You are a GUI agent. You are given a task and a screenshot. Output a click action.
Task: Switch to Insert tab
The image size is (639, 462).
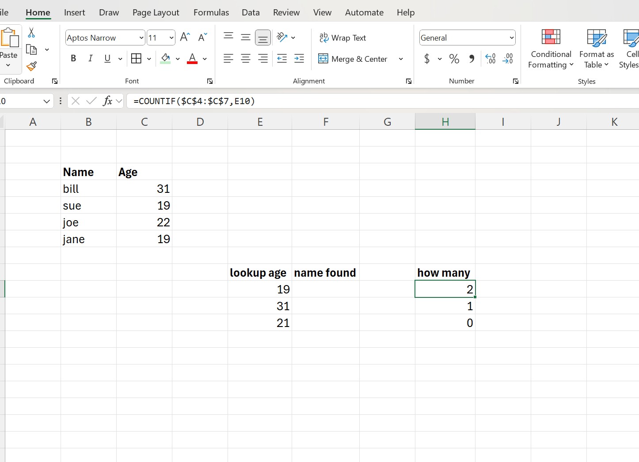(x=74, y=12)
